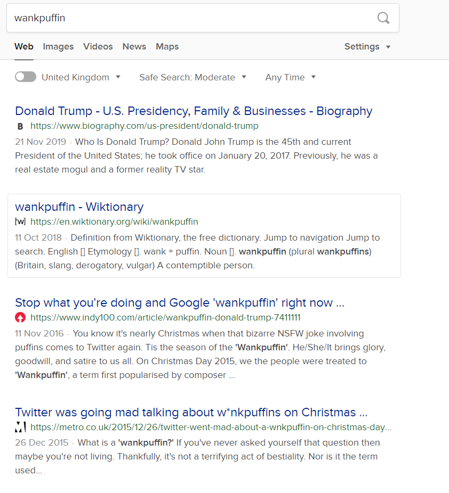449x493 pixels.
Task: Open the Maps tab
Action: [x=167, y=46]
